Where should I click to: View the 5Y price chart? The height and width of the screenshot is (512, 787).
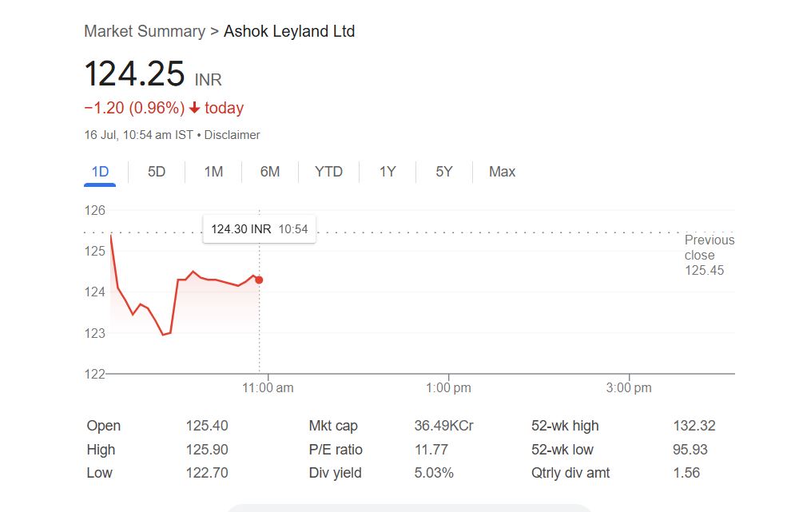(444, 172)
